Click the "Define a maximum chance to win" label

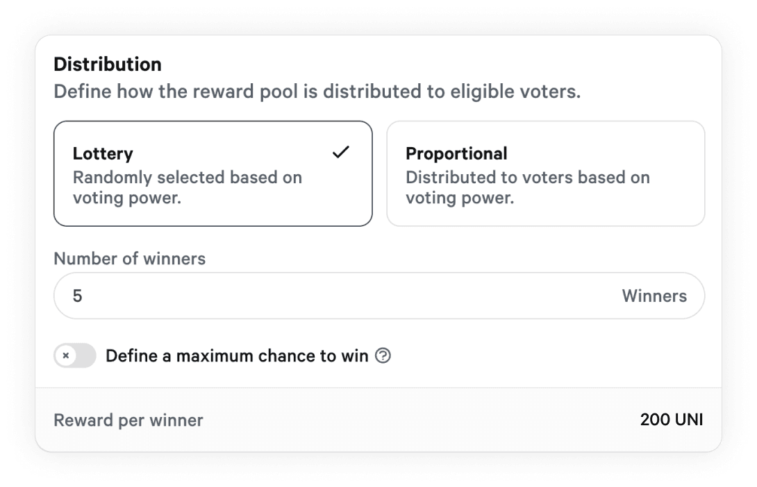237,356
